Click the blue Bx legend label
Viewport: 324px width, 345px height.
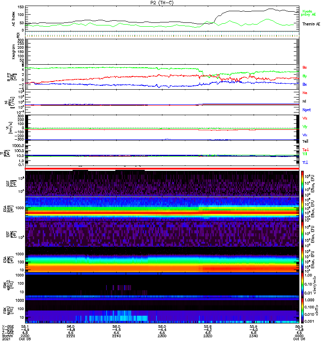pos(305,84)
